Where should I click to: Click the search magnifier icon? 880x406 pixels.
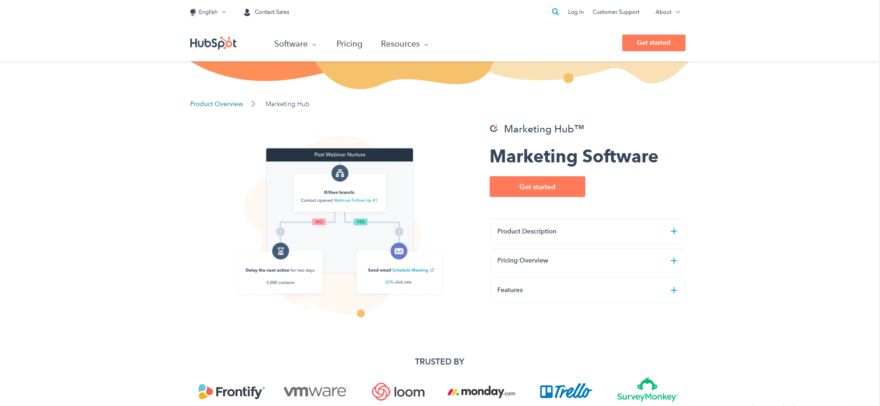555,12
